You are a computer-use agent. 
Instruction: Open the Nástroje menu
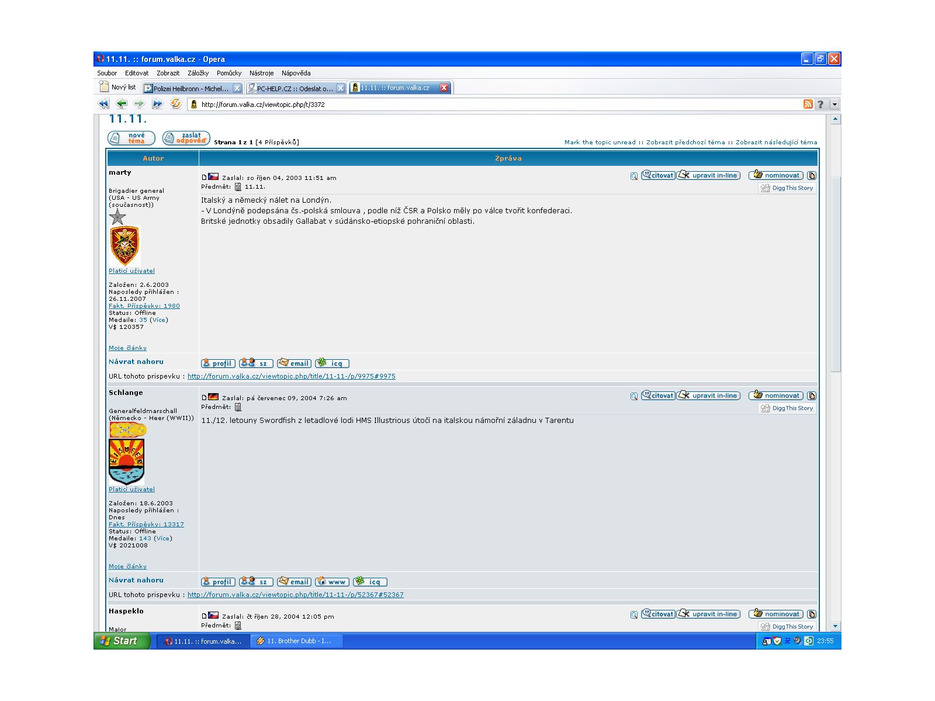pos(261,73)
